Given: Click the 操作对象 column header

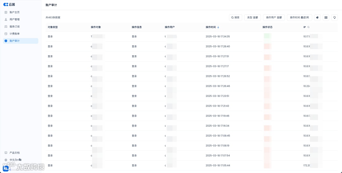Looking at the screenshot, I should coord(96,27).
